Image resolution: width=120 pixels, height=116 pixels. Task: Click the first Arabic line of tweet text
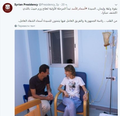pos(70,9)
